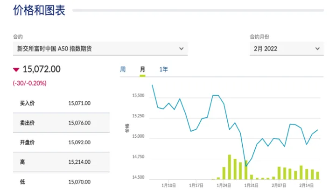Click the chevron next to 2月 2022

pyautogui.click(x=317, y=49)
